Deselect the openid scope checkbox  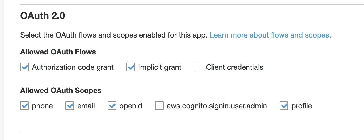point(112,106)
